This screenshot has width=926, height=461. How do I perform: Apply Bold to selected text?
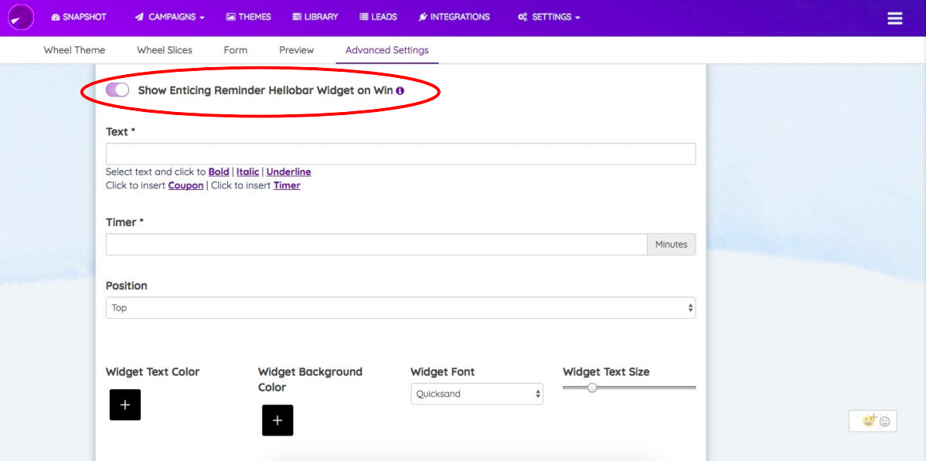pos(219,171)
